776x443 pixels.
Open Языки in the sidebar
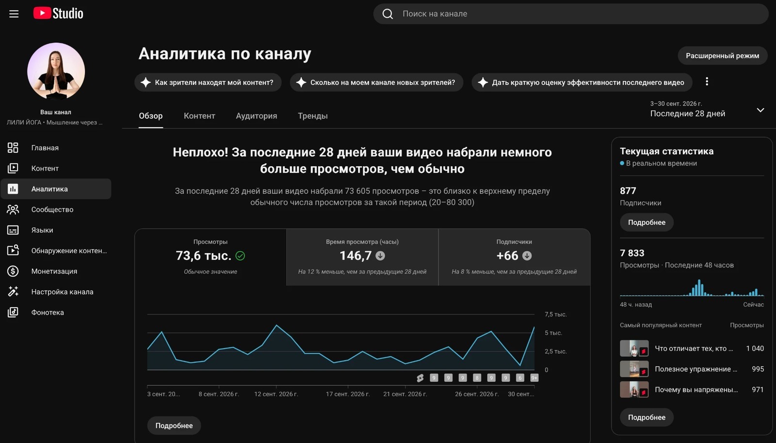point(56,230)
